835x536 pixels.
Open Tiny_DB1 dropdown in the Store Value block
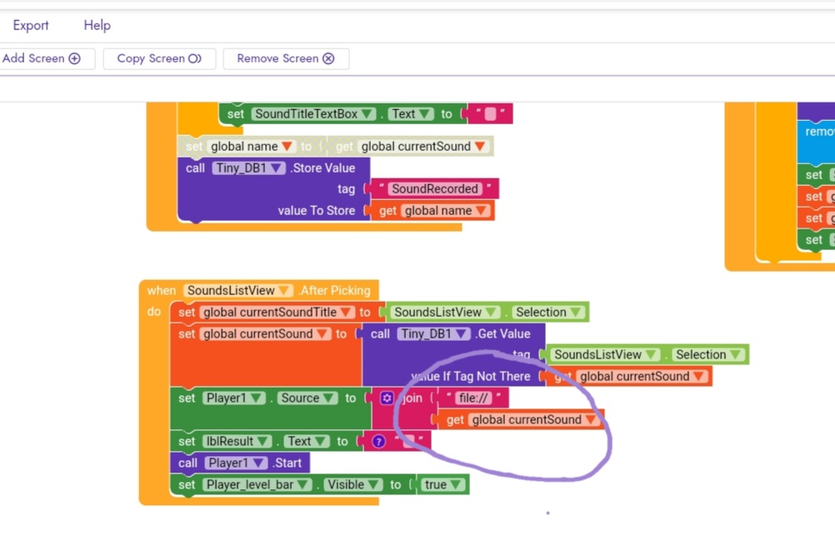[x=277, y=168]
